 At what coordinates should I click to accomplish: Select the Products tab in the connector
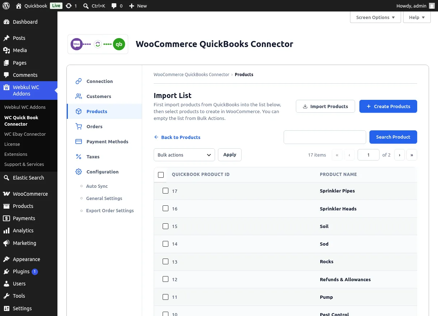point(104,111)
